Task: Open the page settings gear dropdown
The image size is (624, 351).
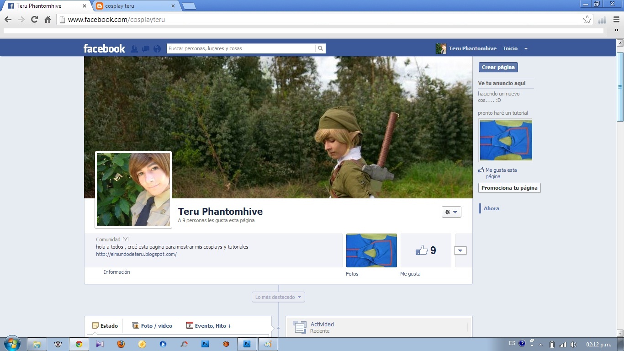Action: pos(451,212)
